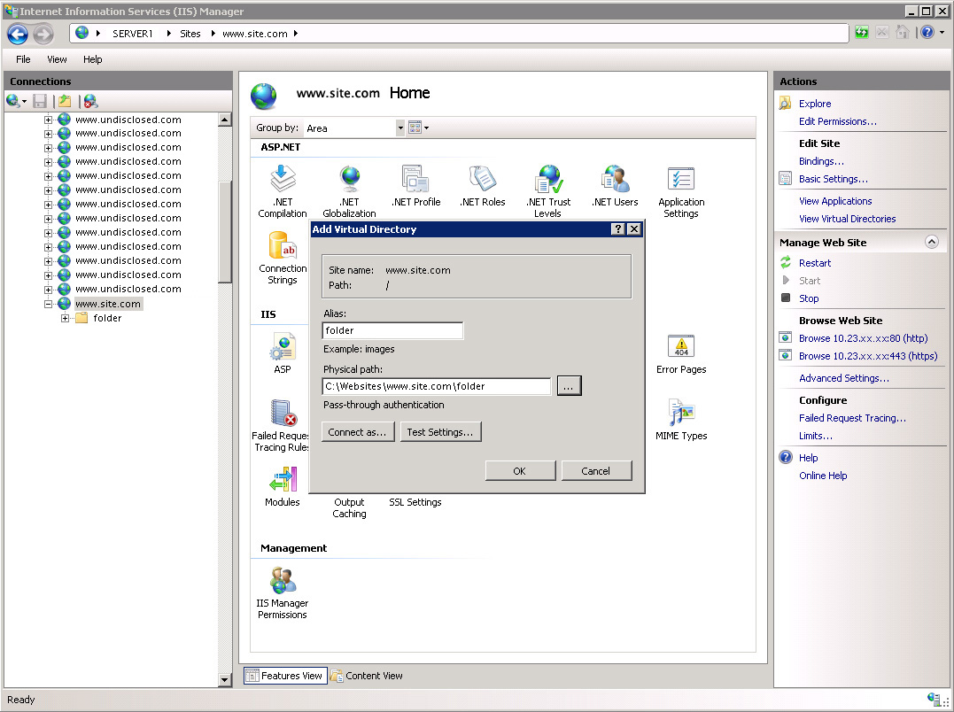Click OK in Add Virtual Directory dialog
This screenshot has width=954, height=712.
pyautogui.click(x=520, y=470)
